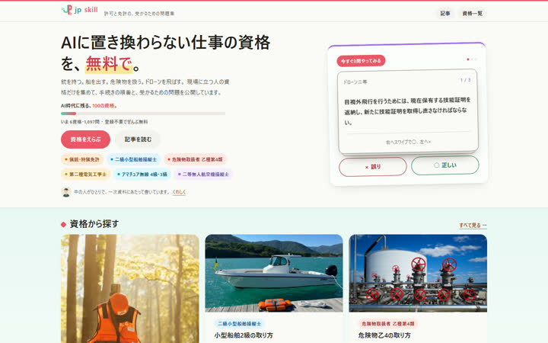
Task: Click the 1 / 3 quiz counter
Action: 465,80
